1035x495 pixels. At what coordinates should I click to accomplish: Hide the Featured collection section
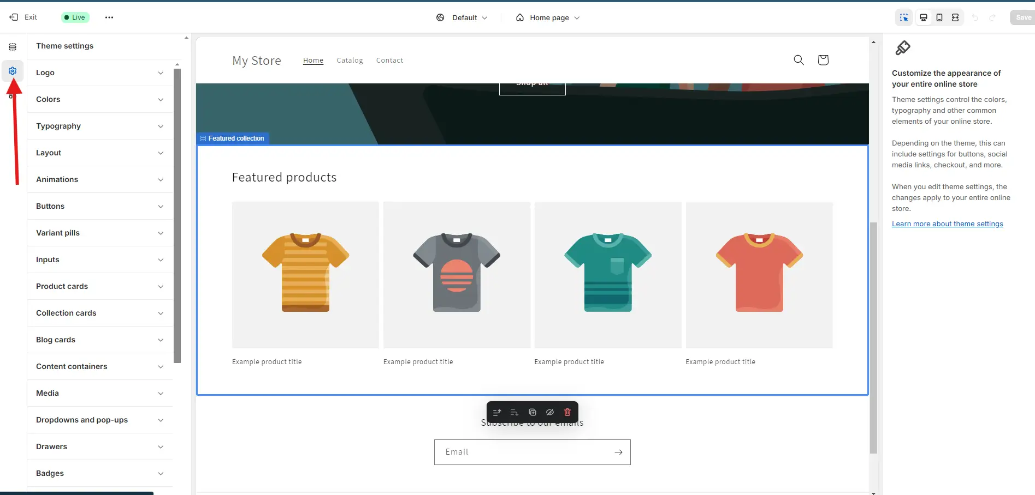(550, 412)
